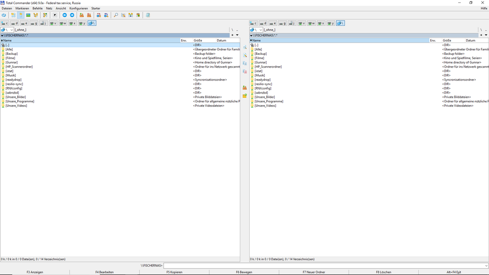This screenshot has width=489, height=275.
Task: Open the Konfigurieren menu
Action: tap(79, 8)
